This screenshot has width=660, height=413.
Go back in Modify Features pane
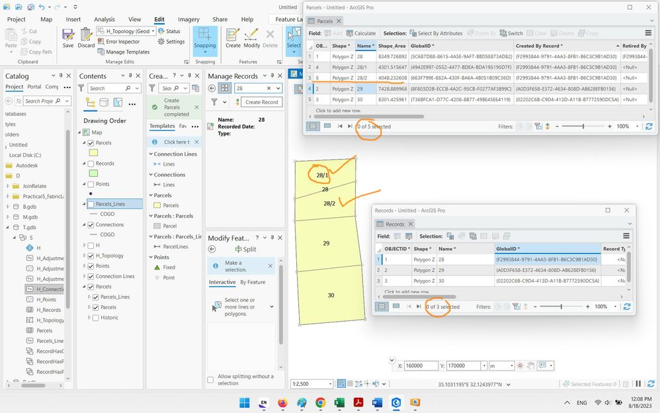(x=212, y=249)
